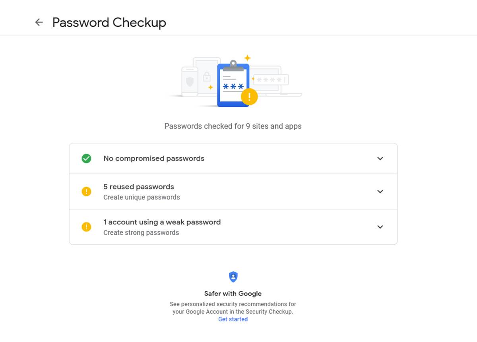Viewport: 477px width, 342px height.
Task: Expand the weak password section
Action: tap(380, 227)
